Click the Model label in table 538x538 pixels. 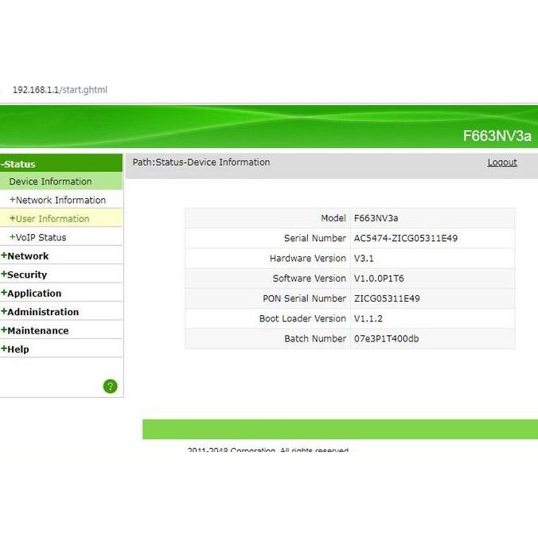pyautogui.click(x=333, y=218)
